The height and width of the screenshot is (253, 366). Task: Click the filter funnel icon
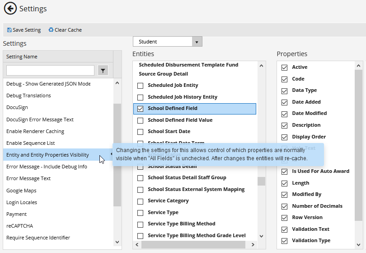[x=103, y=70]
